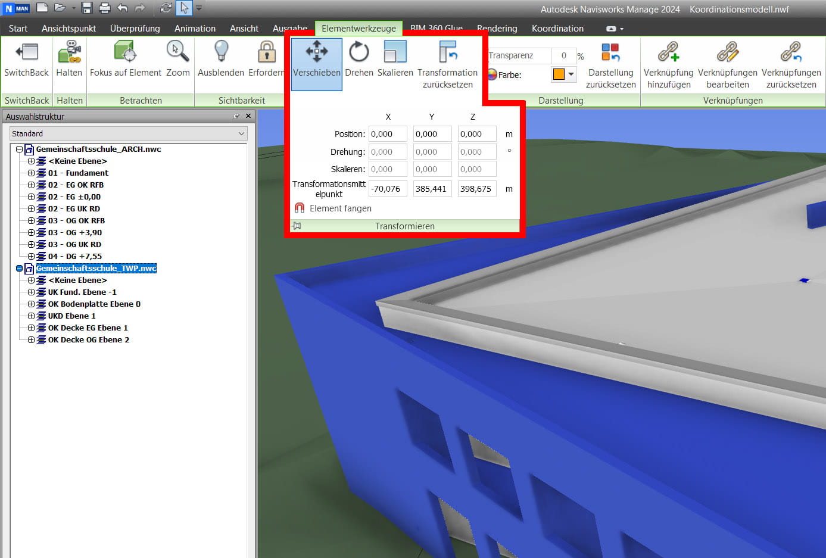826x558 pixels.
Task: Switch to the Ansichtspunkt tab
Action: coord(68,28)
